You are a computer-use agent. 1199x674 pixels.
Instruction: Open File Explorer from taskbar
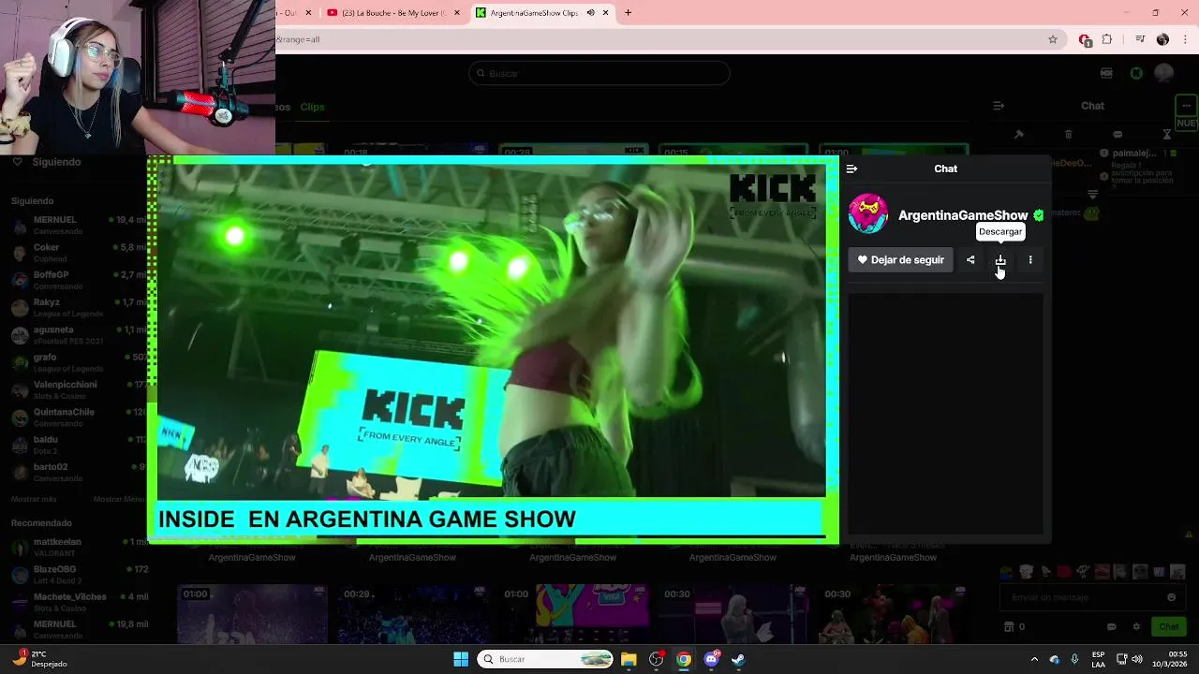629,659
